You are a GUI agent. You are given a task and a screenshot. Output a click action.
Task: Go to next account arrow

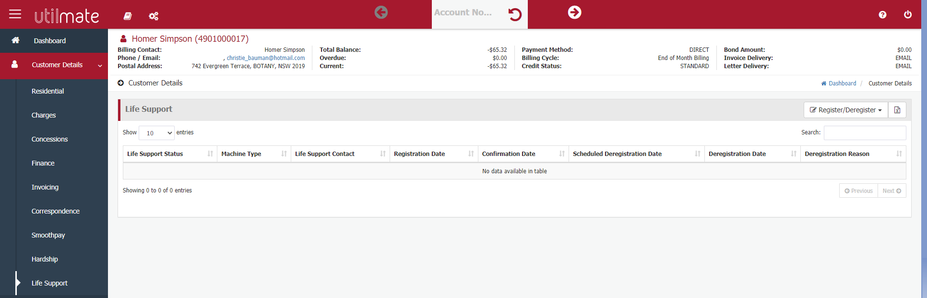pos(574,12)
